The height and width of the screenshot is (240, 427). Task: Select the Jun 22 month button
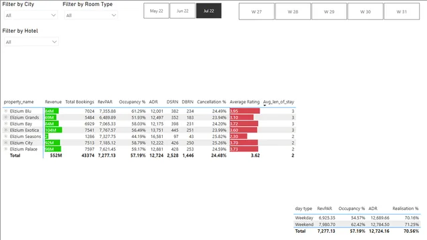(182, 11)
